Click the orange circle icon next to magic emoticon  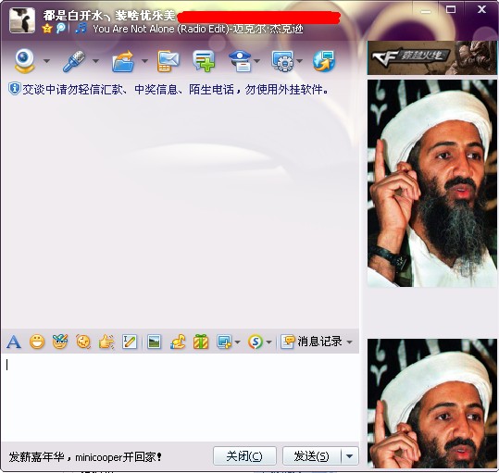(83, 342)
